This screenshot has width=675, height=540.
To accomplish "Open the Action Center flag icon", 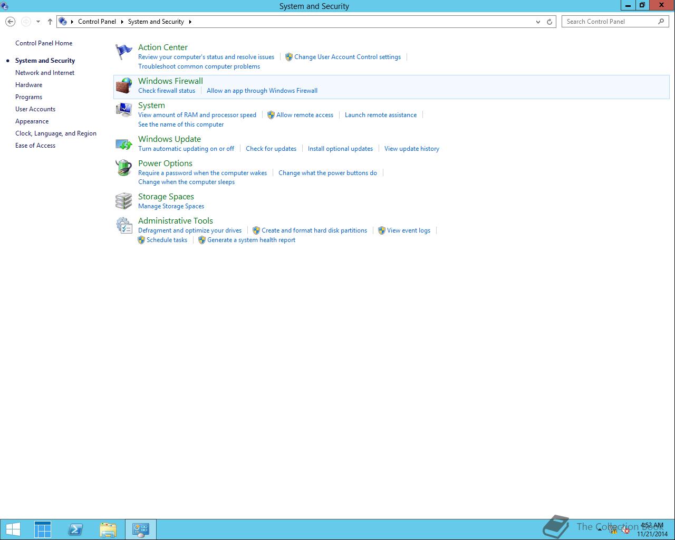I will [124, 52].
